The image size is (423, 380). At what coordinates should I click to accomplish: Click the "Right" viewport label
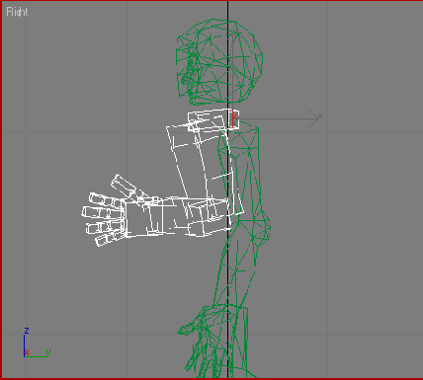point(17,12)
